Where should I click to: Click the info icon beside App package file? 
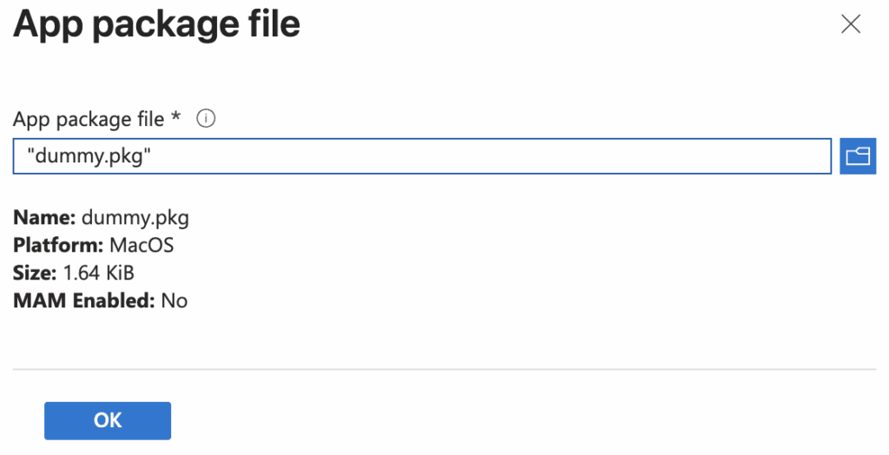(x=206, y=119)
